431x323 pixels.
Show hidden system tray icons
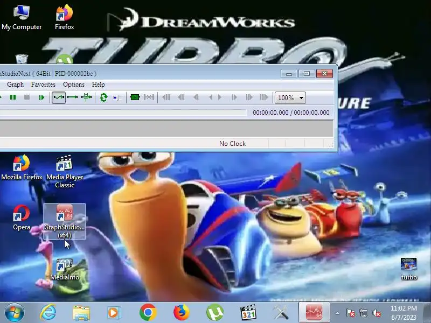[338, 313]
